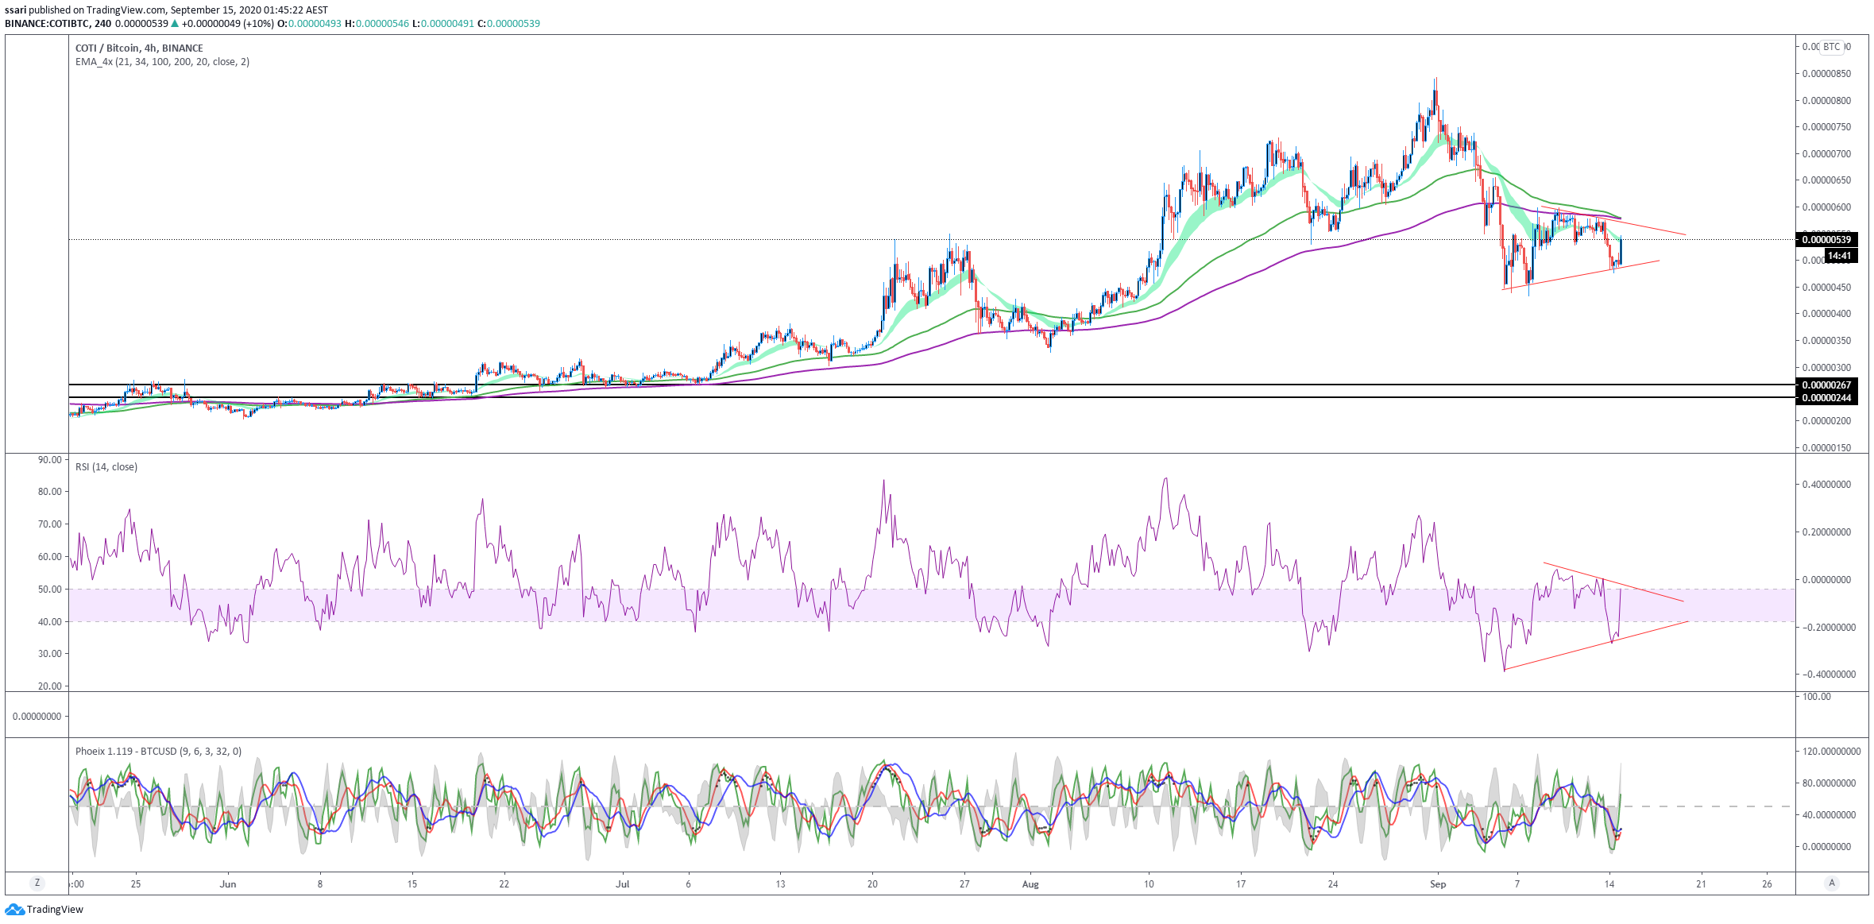Click the 40.00000000 Phoeix scale label

[x=1829, y=814]
